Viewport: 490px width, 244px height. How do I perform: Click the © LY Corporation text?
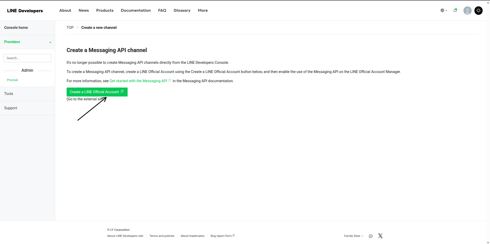click(118, 230)
